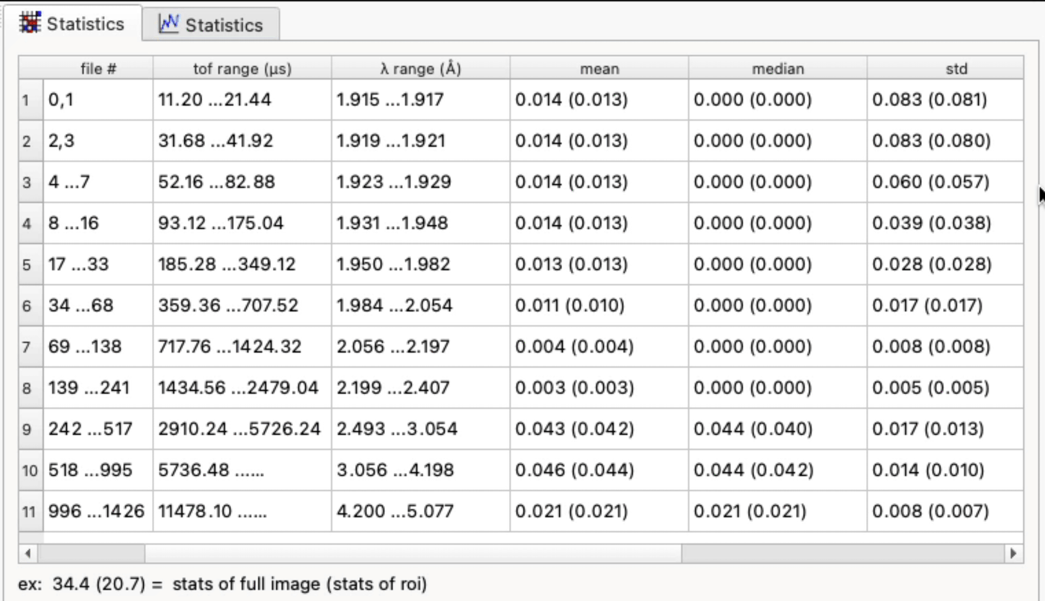Switch to the second Statistics tab with chart icon
The height and width of the screenshot is (601, 1045).
pyautogui.click(x=211, y=25)
